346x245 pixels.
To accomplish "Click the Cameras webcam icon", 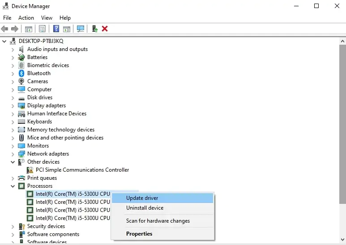I will 21,81.
